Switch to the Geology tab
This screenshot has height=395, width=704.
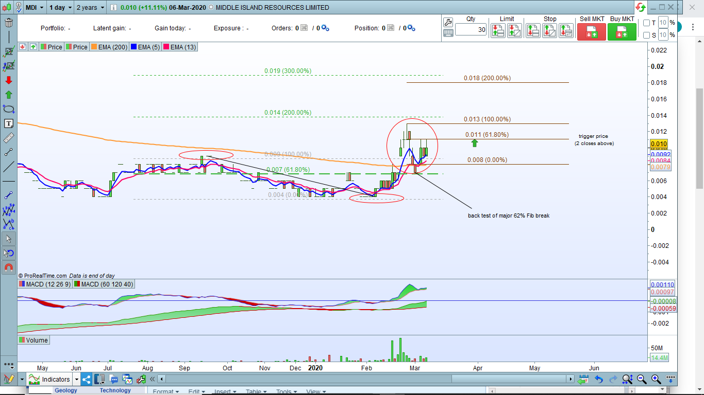66,390
